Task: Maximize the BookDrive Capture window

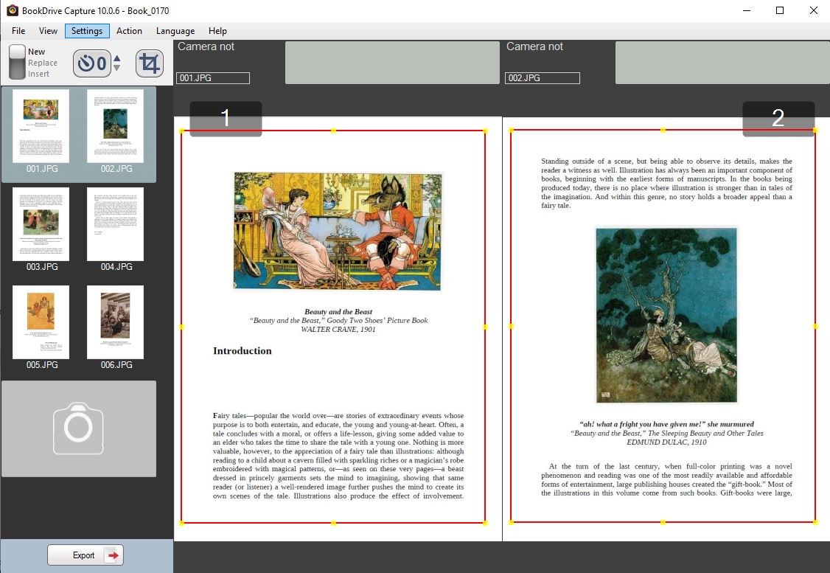Action: 780,10
